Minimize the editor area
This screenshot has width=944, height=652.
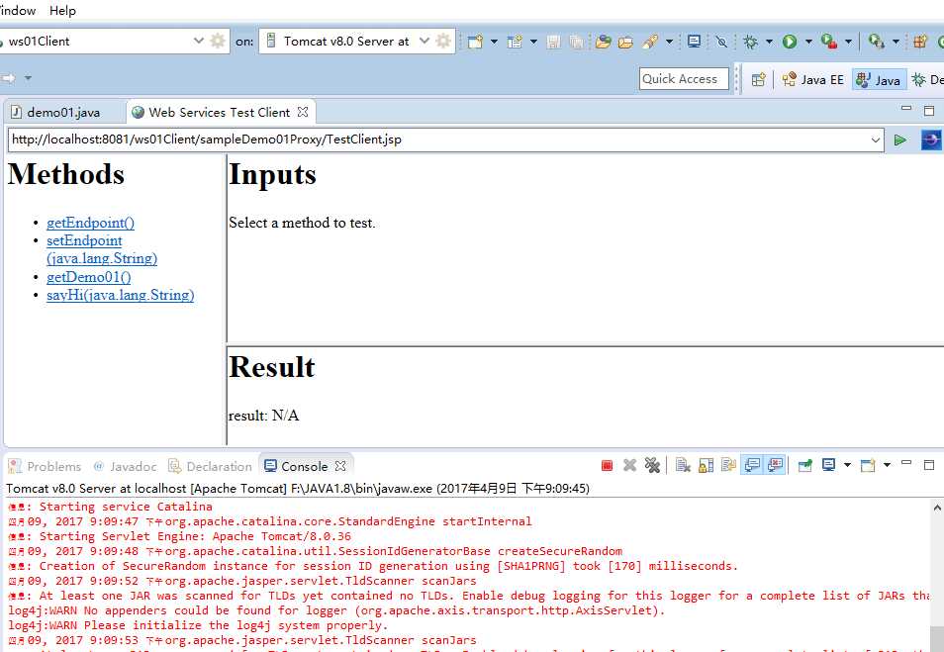[x=906, y=109]
